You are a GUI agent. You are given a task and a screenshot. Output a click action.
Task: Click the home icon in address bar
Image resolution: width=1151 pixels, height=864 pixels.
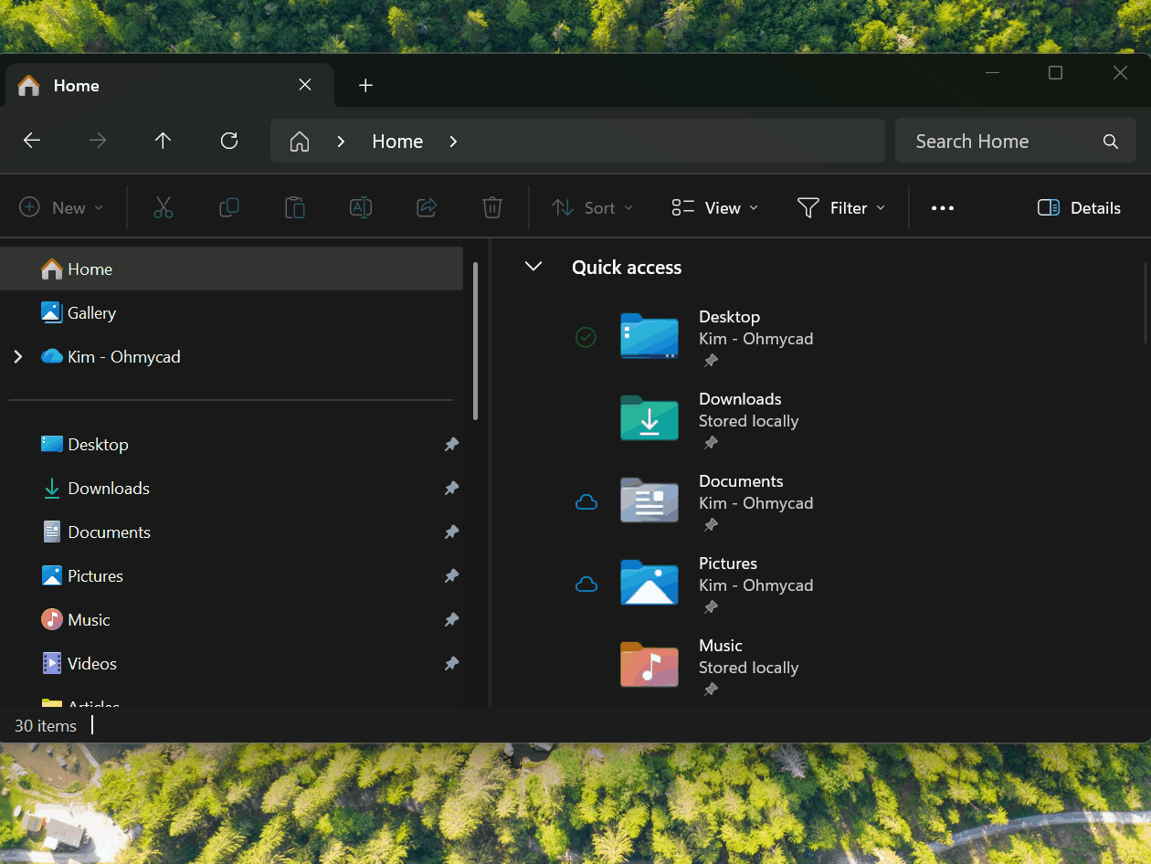coord(299,142)
